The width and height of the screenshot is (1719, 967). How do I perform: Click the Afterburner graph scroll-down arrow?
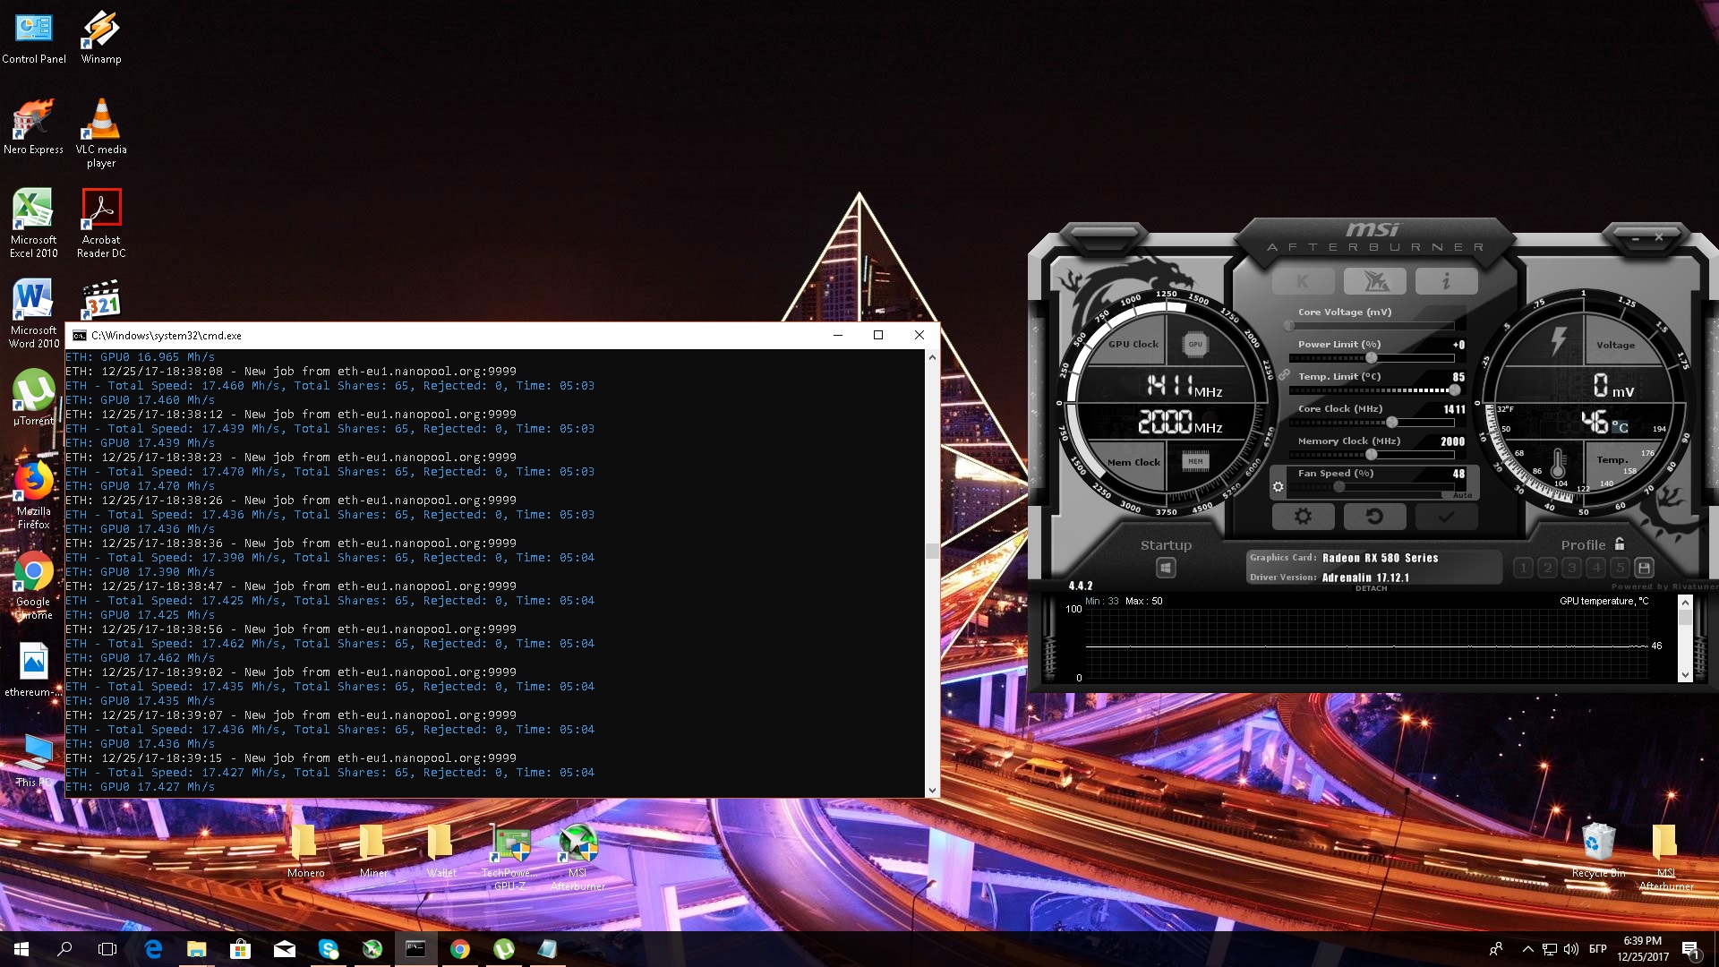pyautogui.click(x=1685, y=675)
